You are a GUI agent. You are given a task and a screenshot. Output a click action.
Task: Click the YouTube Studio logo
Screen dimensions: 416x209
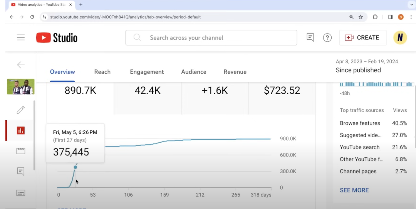(x=57, y=38)
